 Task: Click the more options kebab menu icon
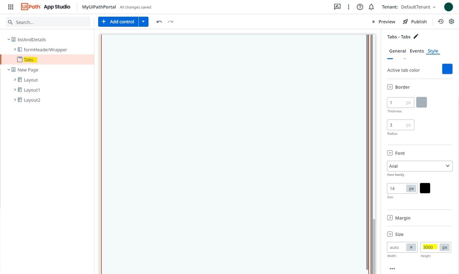(x=349, y=7)
